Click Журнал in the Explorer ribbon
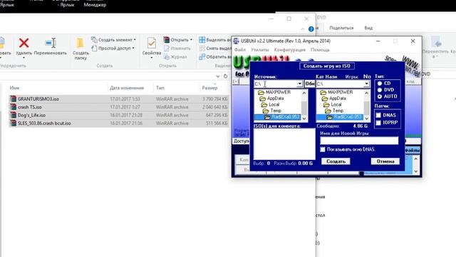Image resolution: width=456 pixels, height=257 pixels. click(x=175, y=57)
